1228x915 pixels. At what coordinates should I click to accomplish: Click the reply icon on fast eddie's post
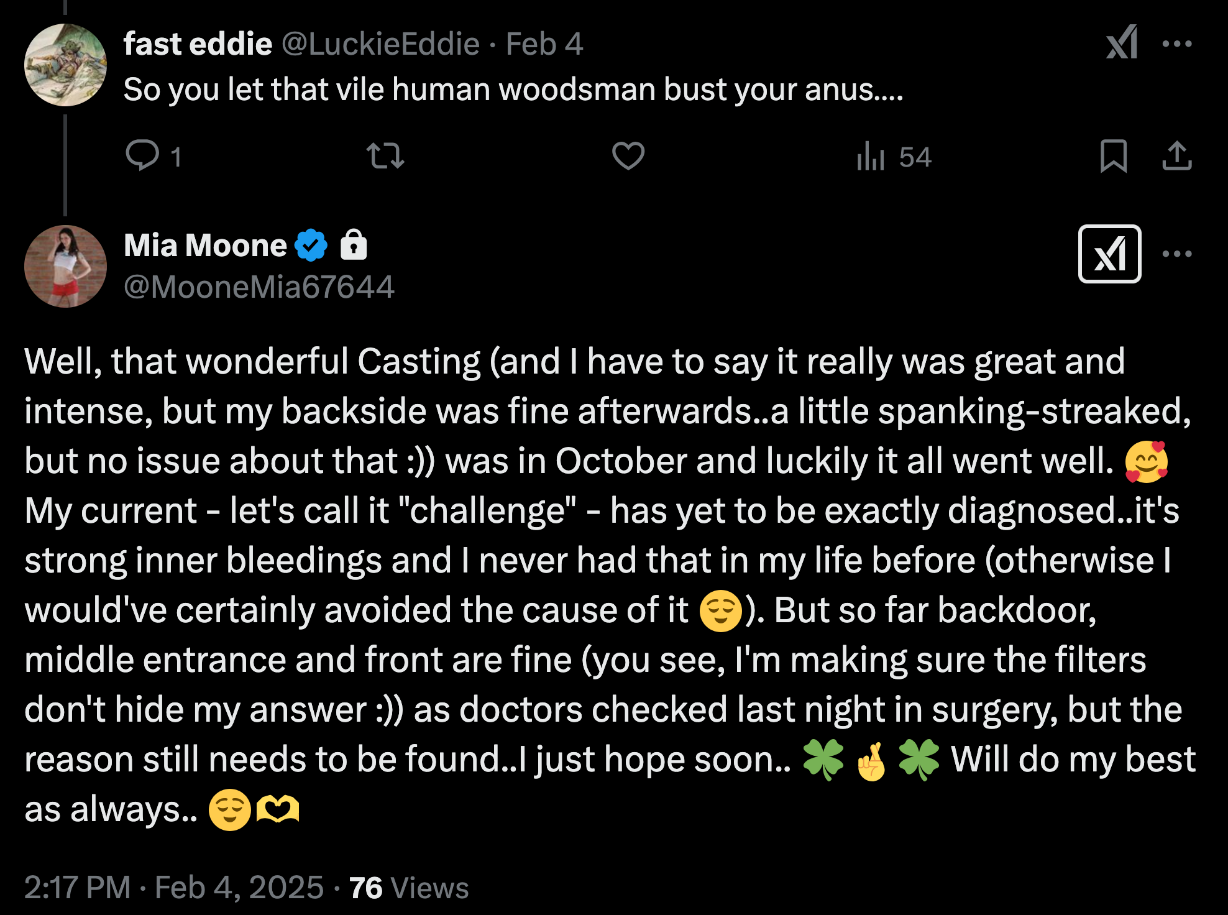click(142, 155)
